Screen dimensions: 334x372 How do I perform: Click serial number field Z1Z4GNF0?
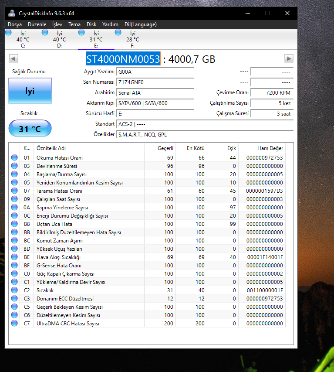tap(155, 82)
